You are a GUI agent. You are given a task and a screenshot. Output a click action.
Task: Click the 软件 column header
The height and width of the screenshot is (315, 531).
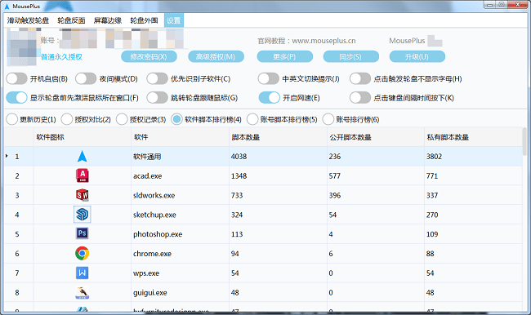coord(181,137)
